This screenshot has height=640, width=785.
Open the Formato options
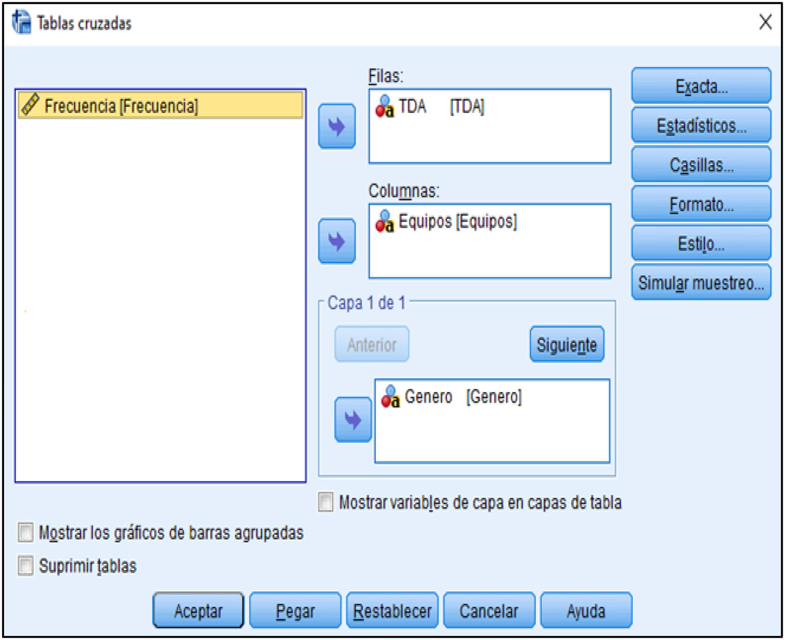point(701,204)
